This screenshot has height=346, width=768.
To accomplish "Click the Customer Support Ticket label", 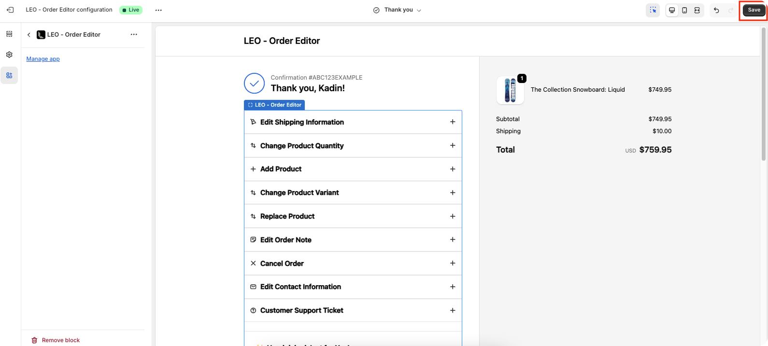I will tap(302, 310).
